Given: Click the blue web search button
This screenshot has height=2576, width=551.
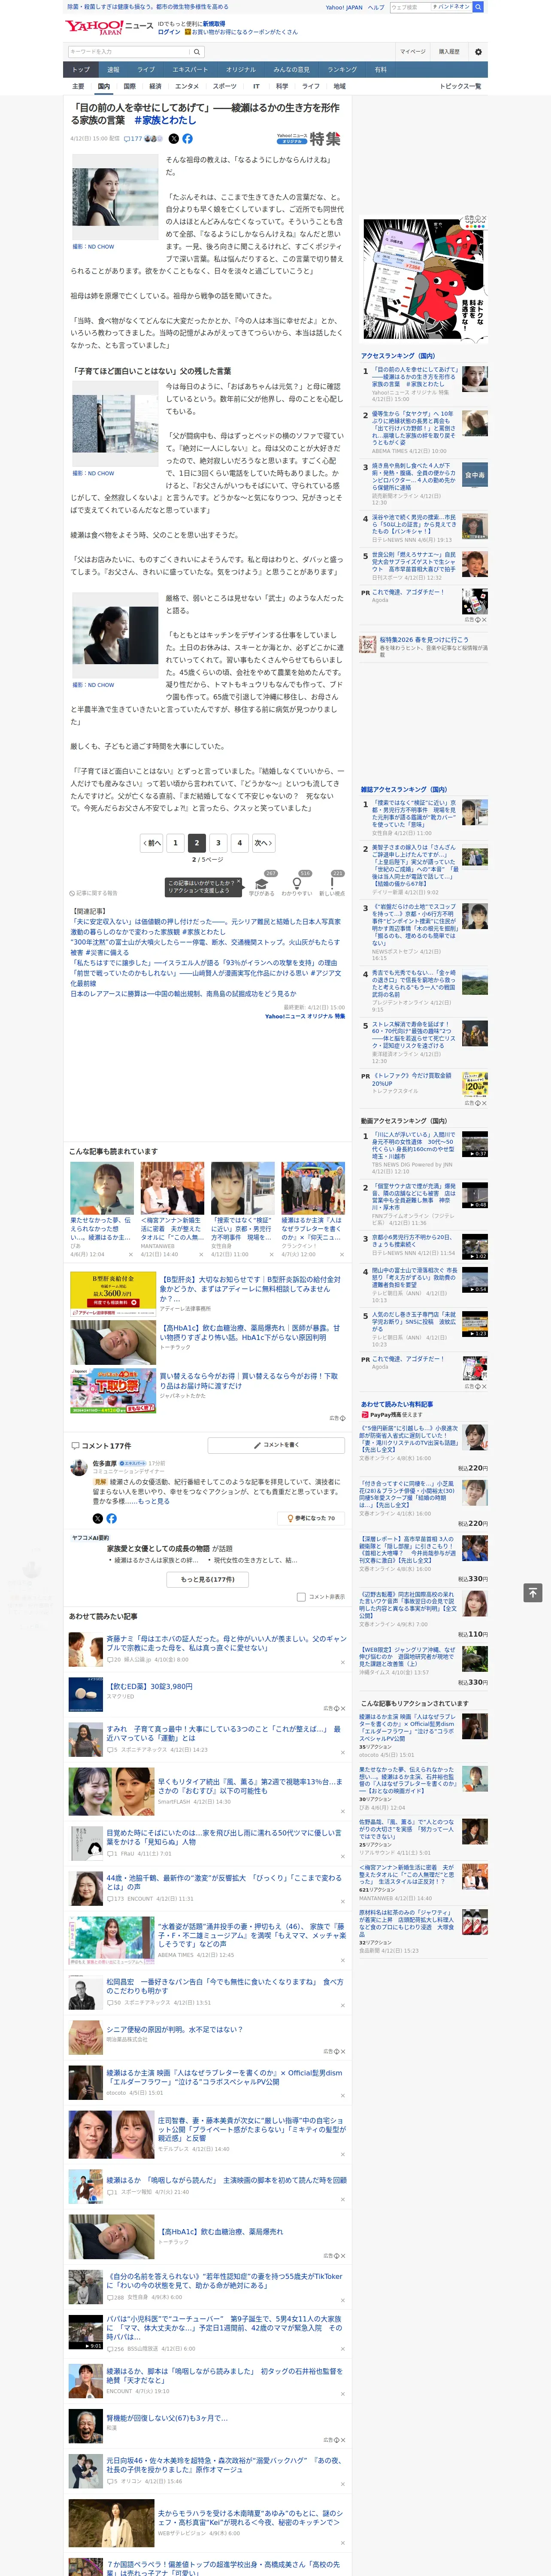Looking at the screenshot, I should 478,7.
